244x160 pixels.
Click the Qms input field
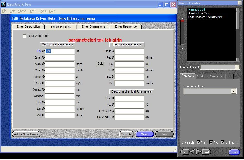[60, 57]
